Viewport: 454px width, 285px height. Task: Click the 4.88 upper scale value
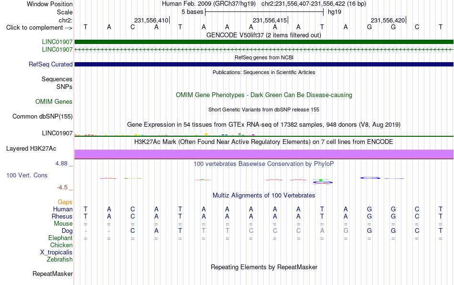tap(61, 164)
